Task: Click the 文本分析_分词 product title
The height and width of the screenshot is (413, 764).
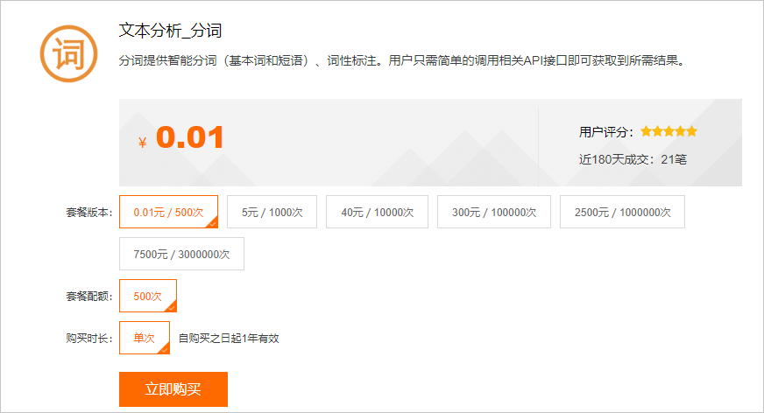Action: tap(171, 31)
